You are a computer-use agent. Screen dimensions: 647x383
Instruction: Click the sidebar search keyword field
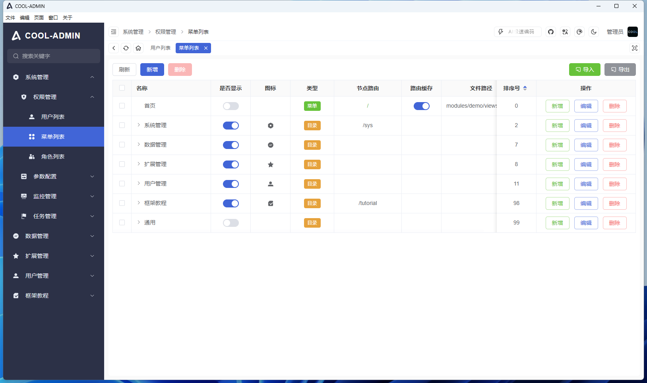click(x=53, y=56)
